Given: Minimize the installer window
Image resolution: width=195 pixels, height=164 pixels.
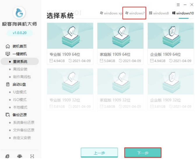Looking at the screenshot, I should click(185, 5).
